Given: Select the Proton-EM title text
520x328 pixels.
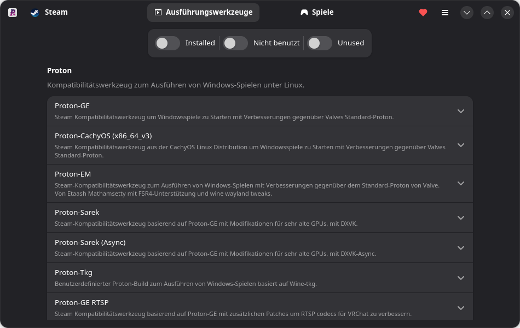Looking at the screenshot, I should pos(73,174).
